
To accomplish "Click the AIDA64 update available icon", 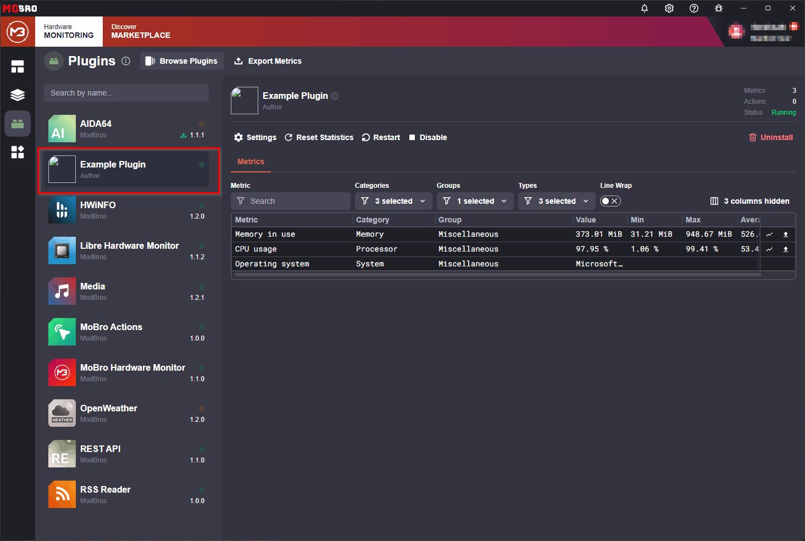I will (184, 135).
